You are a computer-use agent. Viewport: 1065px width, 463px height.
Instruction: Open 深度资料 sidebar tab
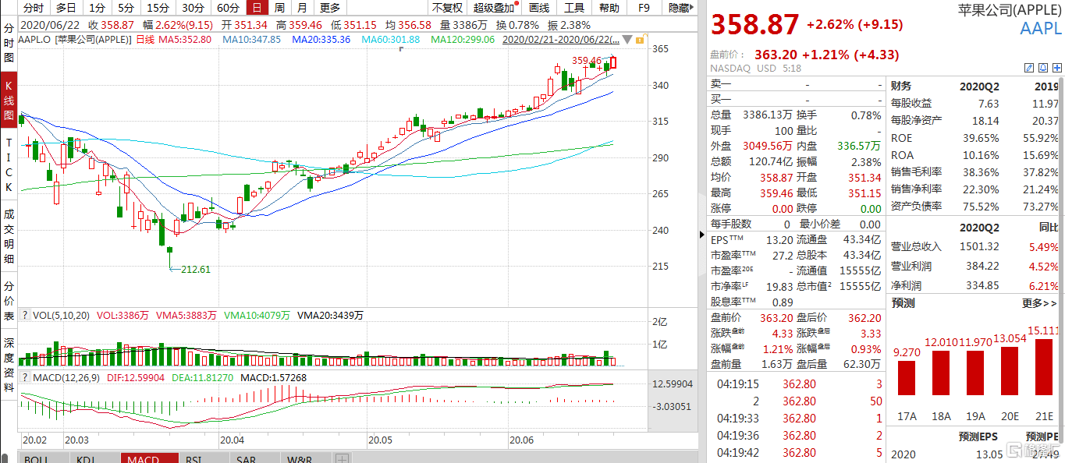click(x=9, y=366)
